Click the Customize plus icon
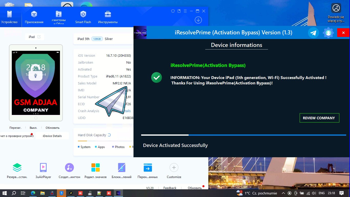The image size is (350, 197). 174,168
